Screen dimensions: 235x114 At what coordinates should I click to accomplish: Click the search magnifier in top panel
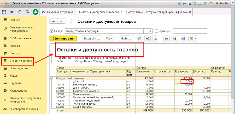pos(27,12)
